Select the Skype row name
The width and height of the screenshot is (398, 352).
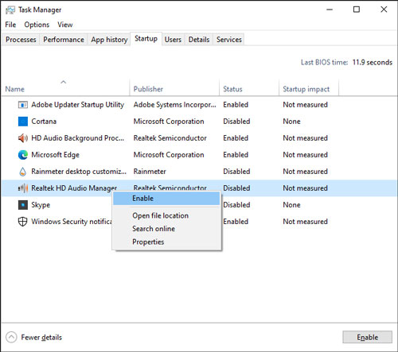41,205
